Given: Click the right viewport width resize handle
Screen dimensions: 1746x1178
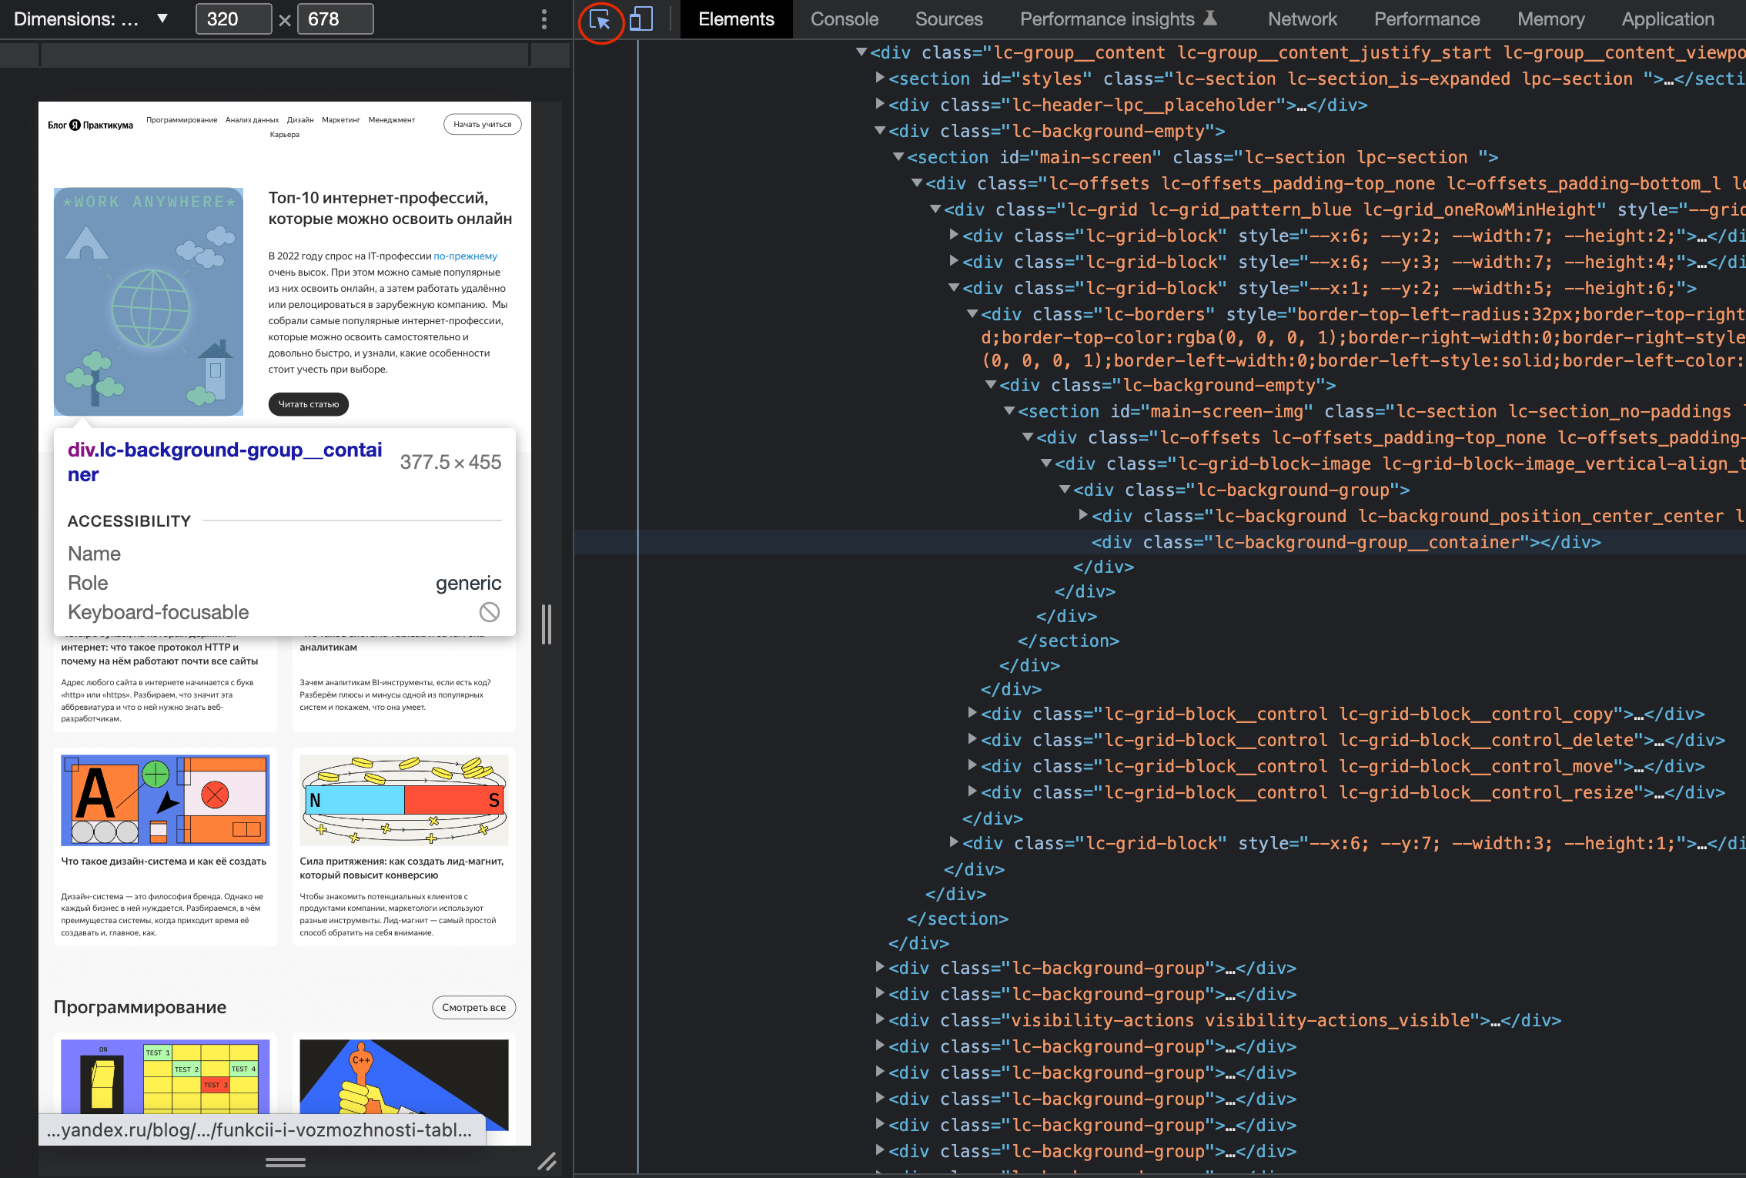Looking at the screenshot, I should click(546, 624).
